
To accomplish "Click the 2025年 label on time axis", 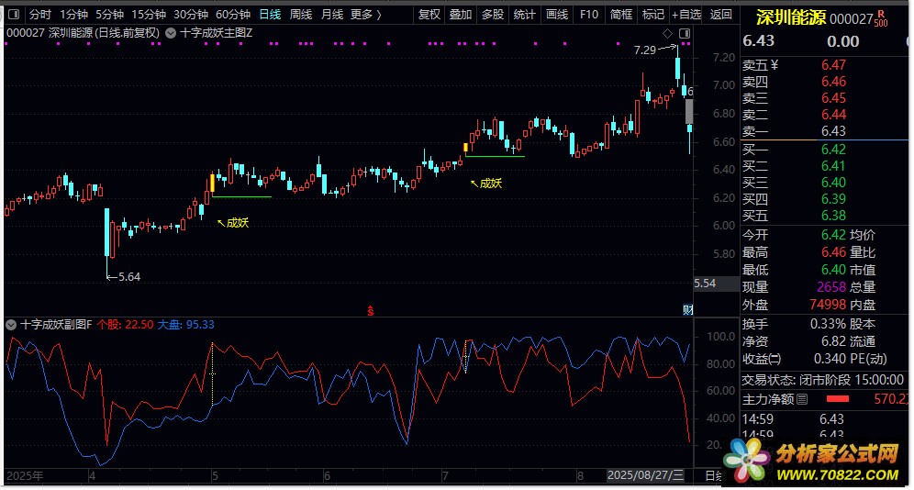I will pos(25,475).
